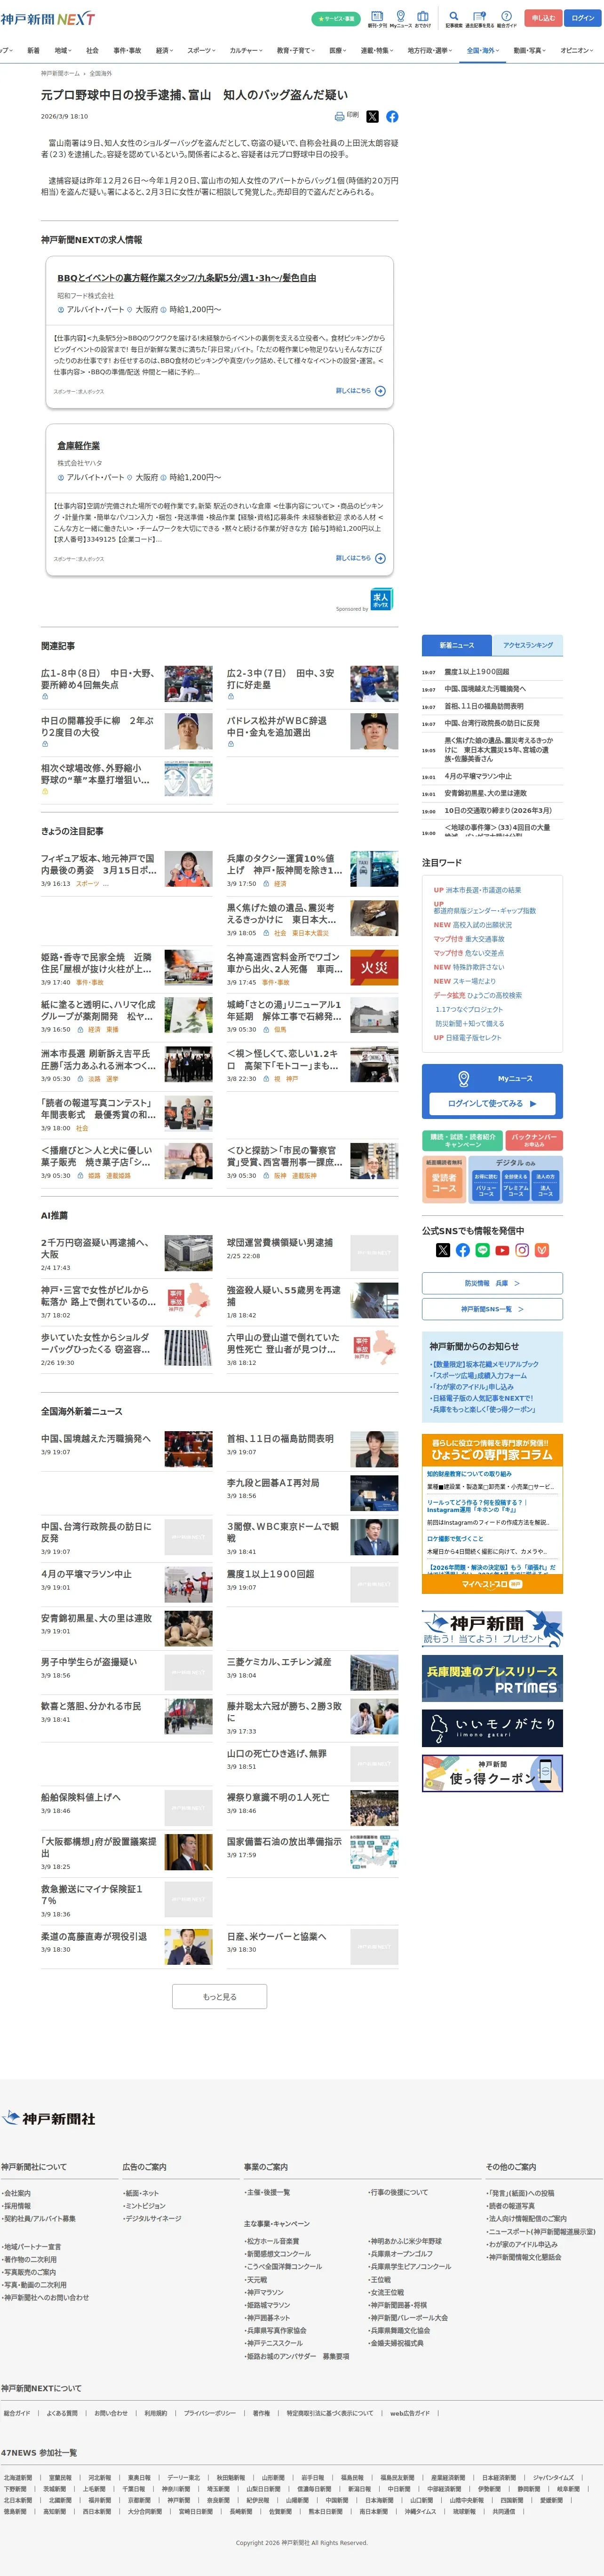This screenshot has width=604, height=2576.
Task: Expand the 教育・子育て navigation dropdown
Action: click(296, 50)
